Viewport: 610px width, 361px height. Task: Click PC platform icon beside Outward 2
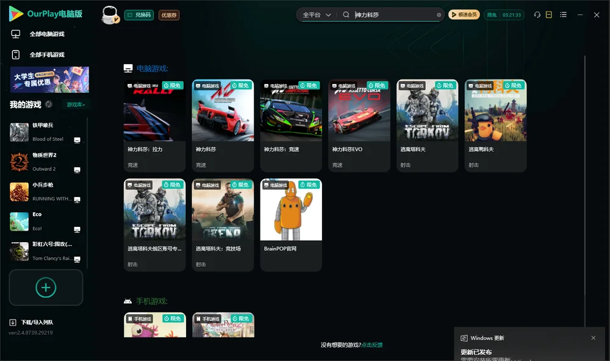(77, 170)
